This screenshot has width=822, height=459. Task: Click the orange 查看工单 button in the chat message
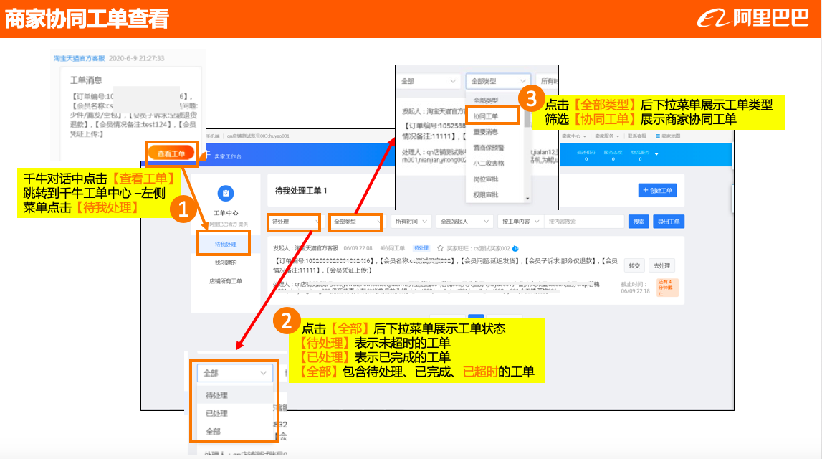(171, 153)
